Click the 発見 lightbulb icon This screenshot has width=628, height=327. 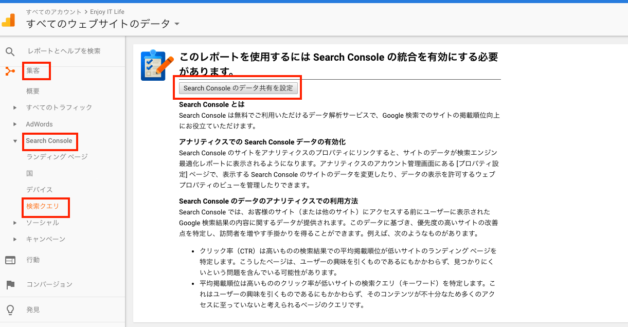10,310
